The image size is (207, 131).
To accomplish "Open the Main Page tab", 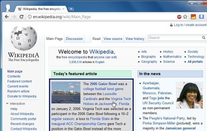I will tap(55, 39).
